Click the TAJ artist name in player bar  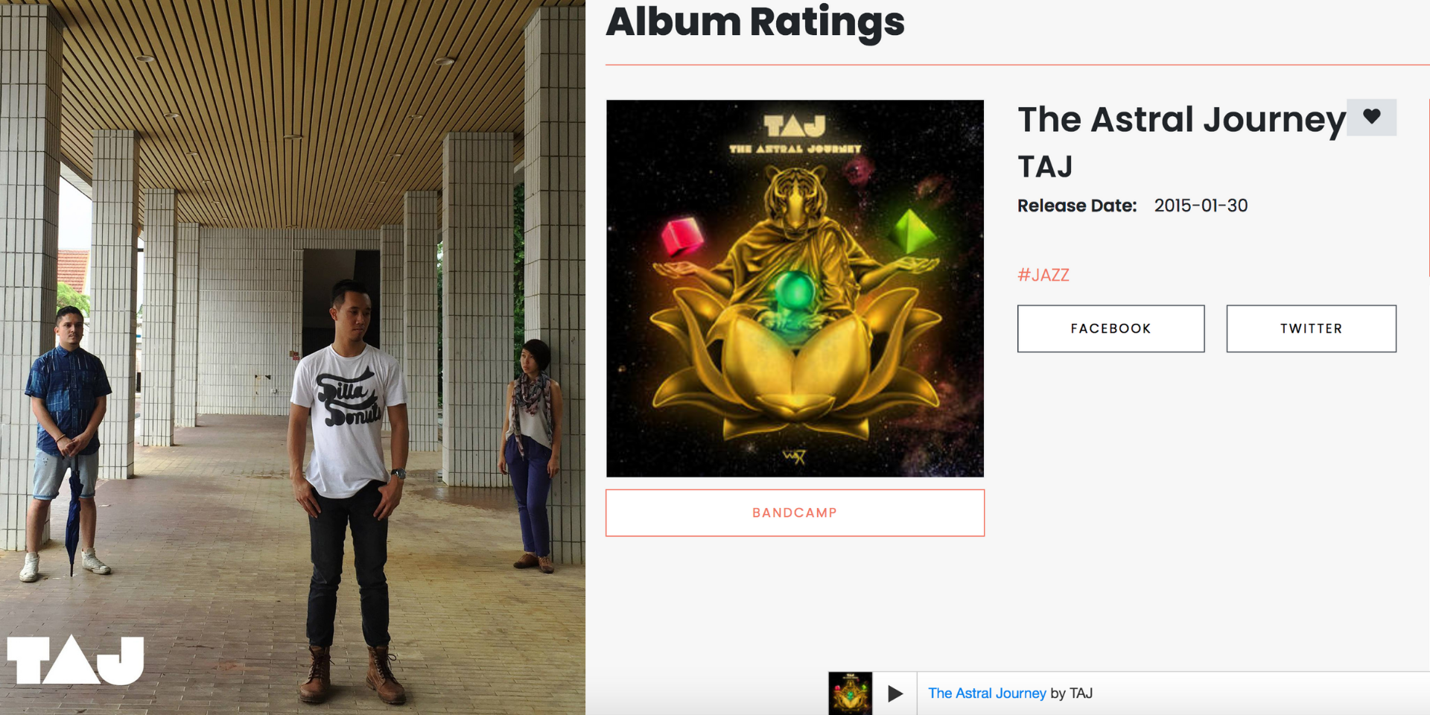(1081, 693)
